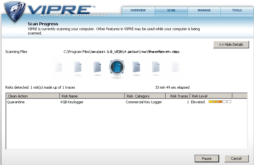Sort by Risk Name column header
The image size is (254, 165).
[x=92, y=96]
